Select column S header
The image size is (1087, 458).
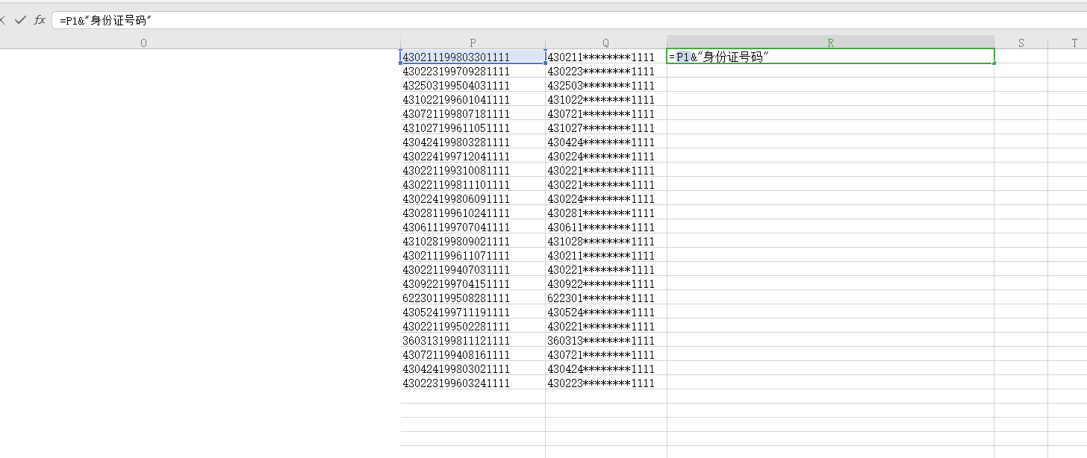click(1021, 43)
